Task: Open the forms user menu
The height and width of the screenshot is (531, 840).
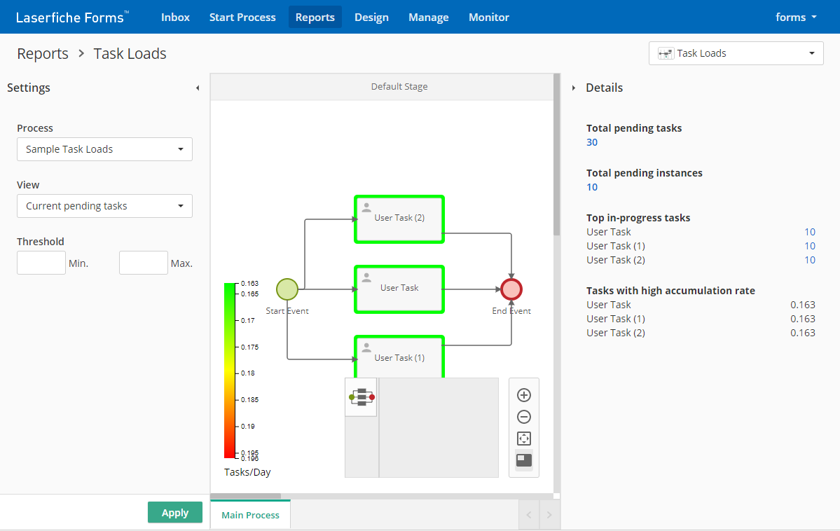Action: (x=796, y=17)
